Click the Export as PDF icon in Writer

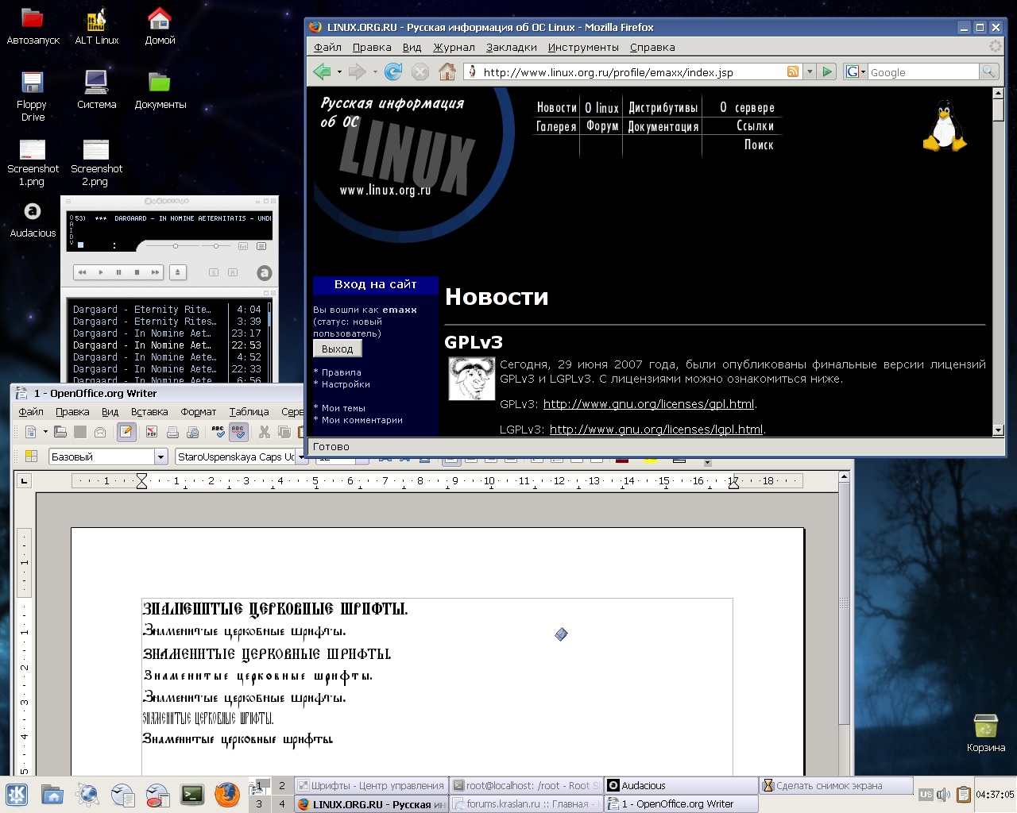coord(151,432)
